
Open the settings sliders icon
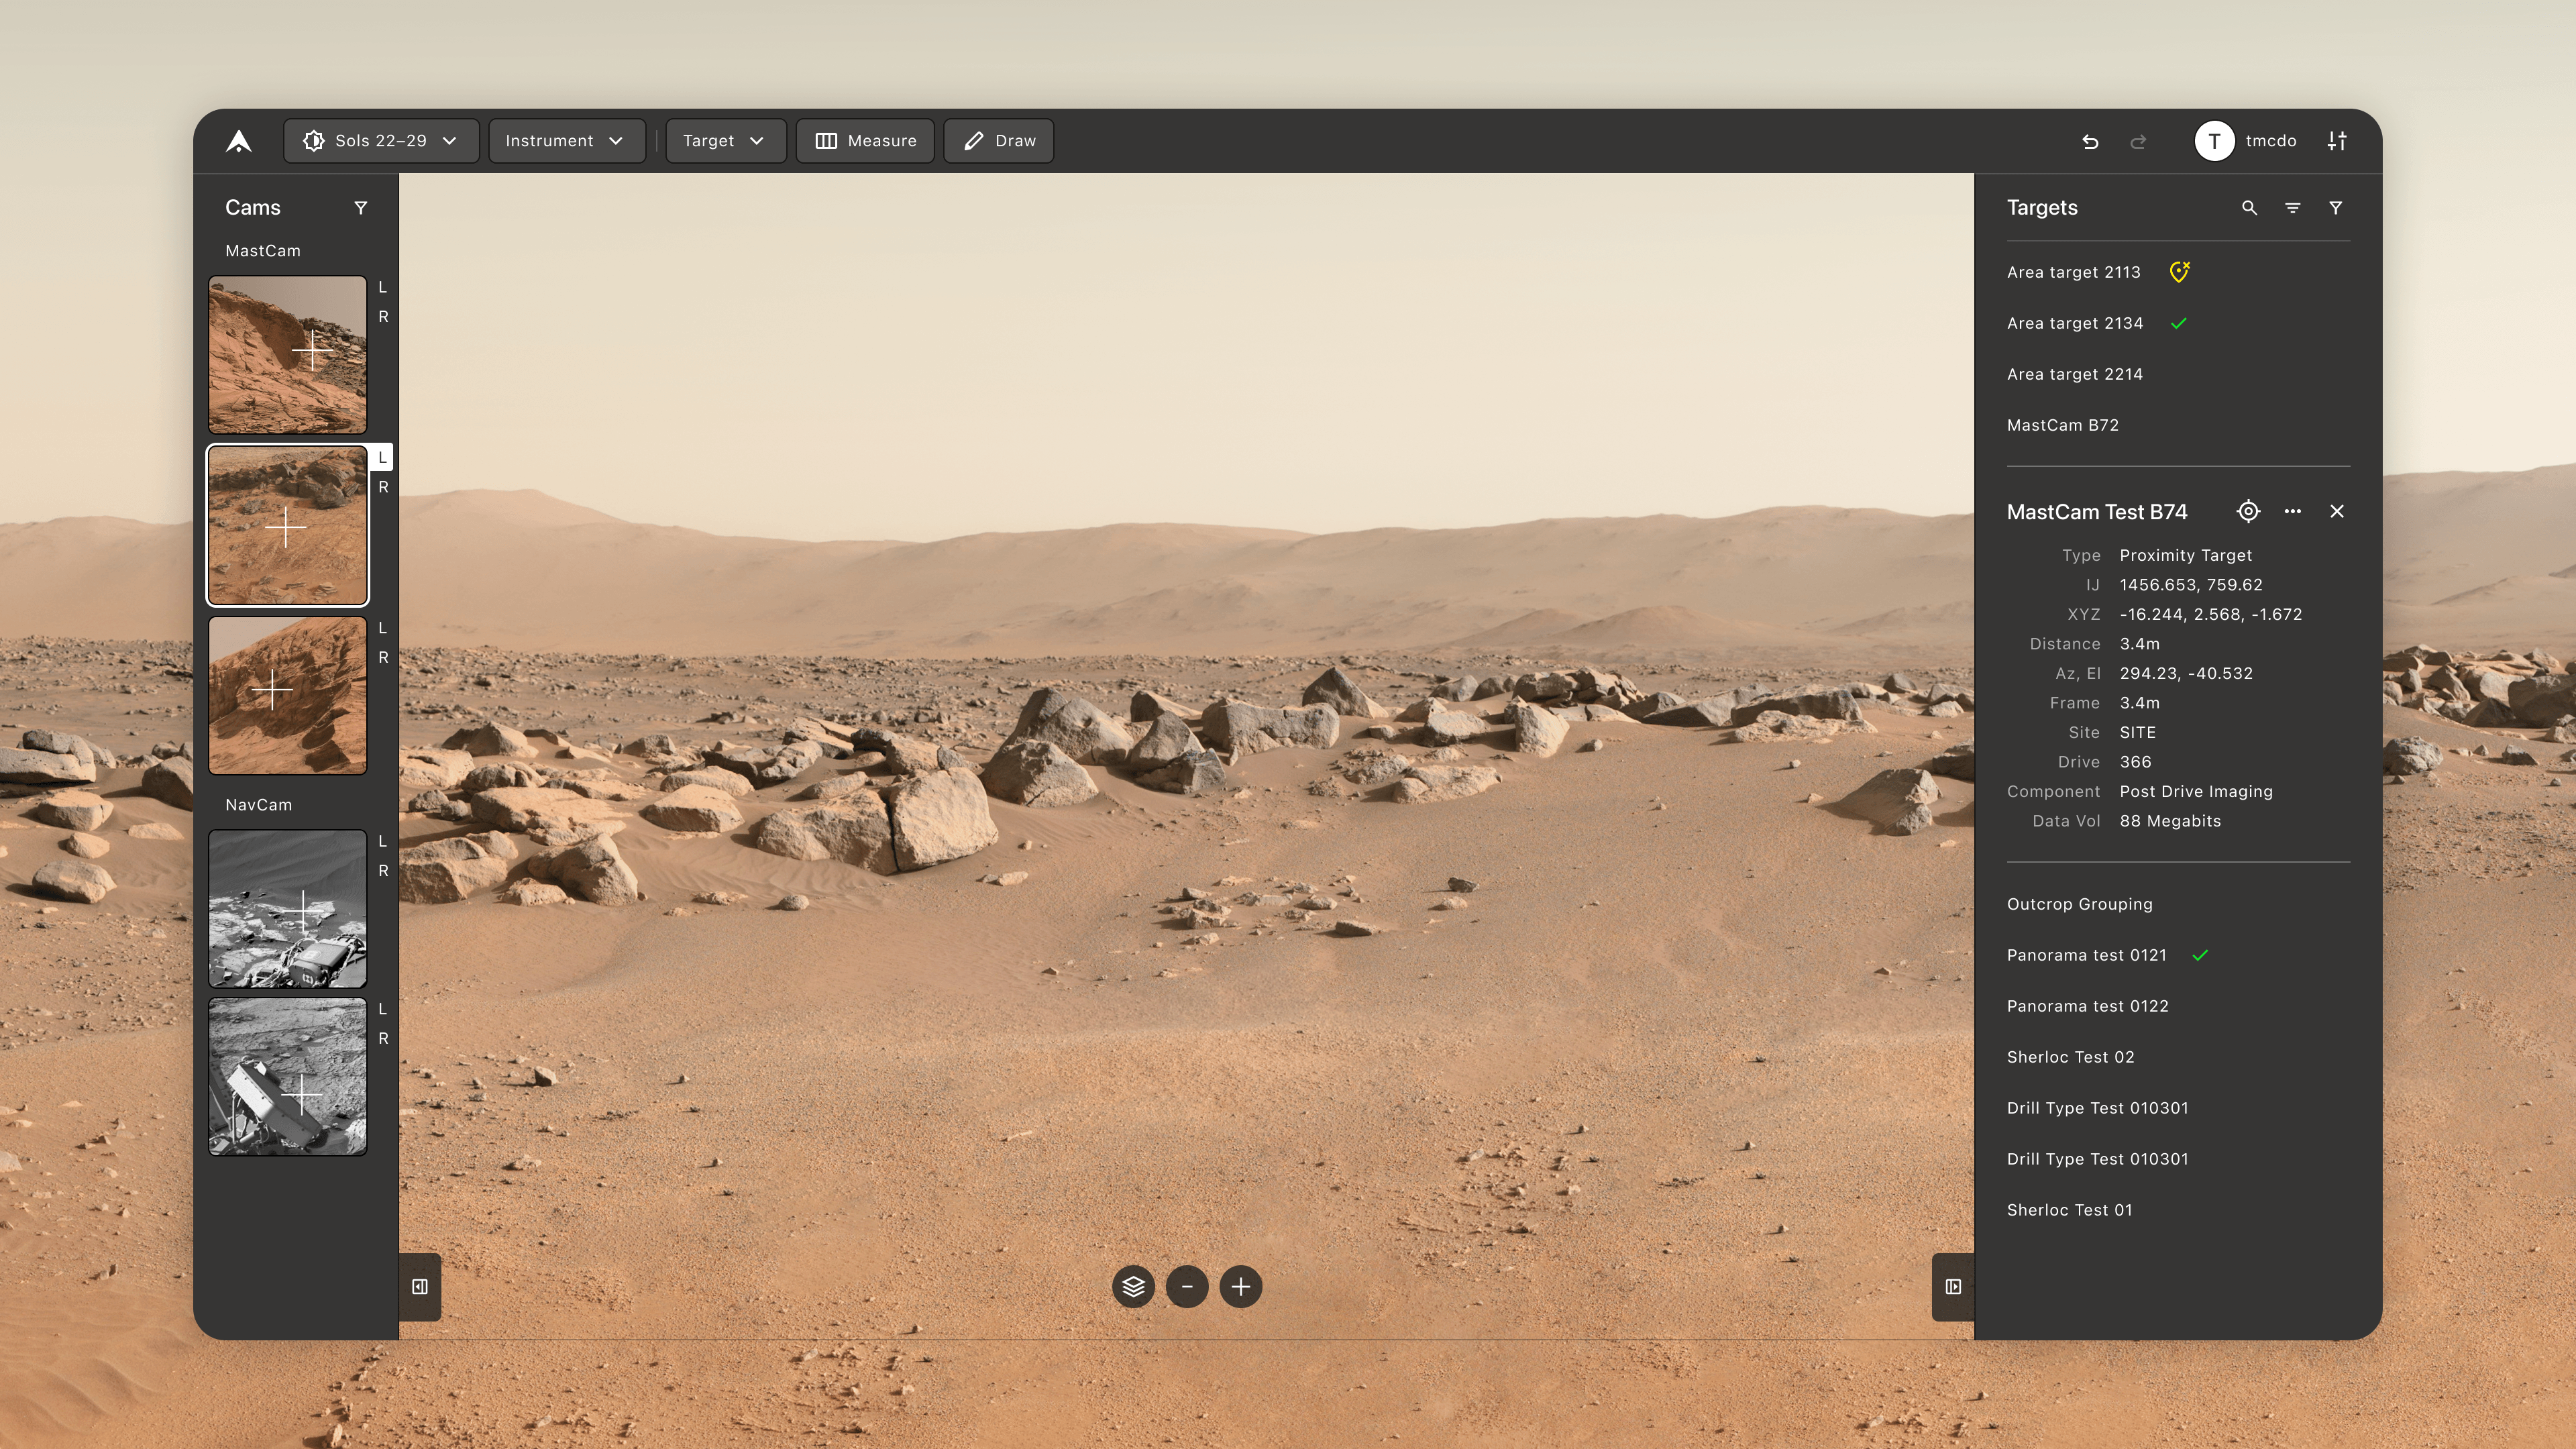(x=2337, y=141)
